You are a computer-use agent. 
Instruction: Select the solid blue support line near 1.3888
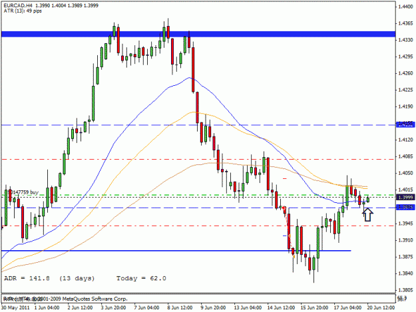[x=176, y=251]
